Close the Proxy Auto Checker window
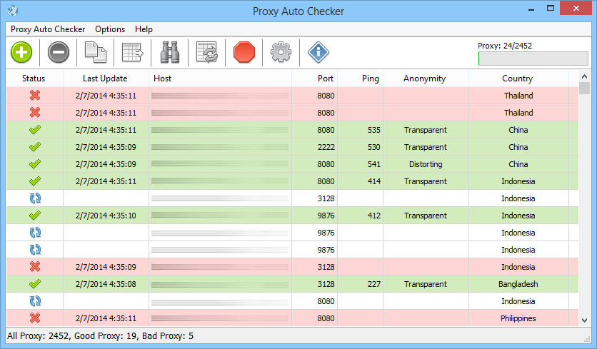 pos(576,9)
